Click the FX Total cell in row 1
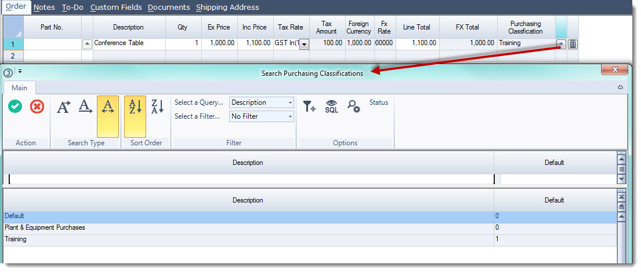This screenshot has width=641, height=272. pos(468,44)
